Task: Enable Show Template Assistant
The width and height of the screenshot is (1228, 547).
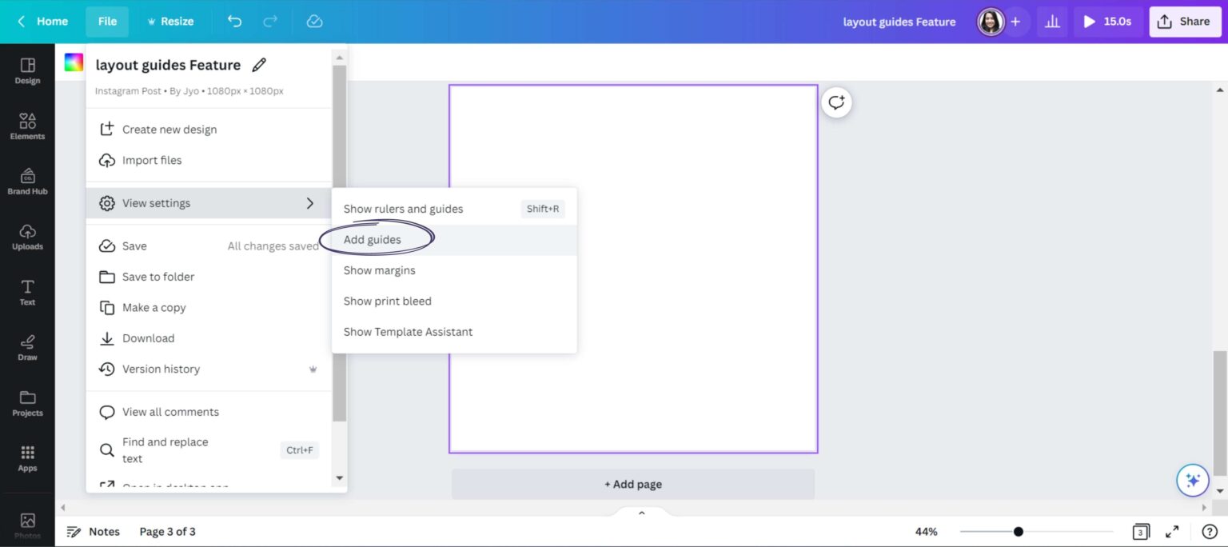Action: [408, 331]
